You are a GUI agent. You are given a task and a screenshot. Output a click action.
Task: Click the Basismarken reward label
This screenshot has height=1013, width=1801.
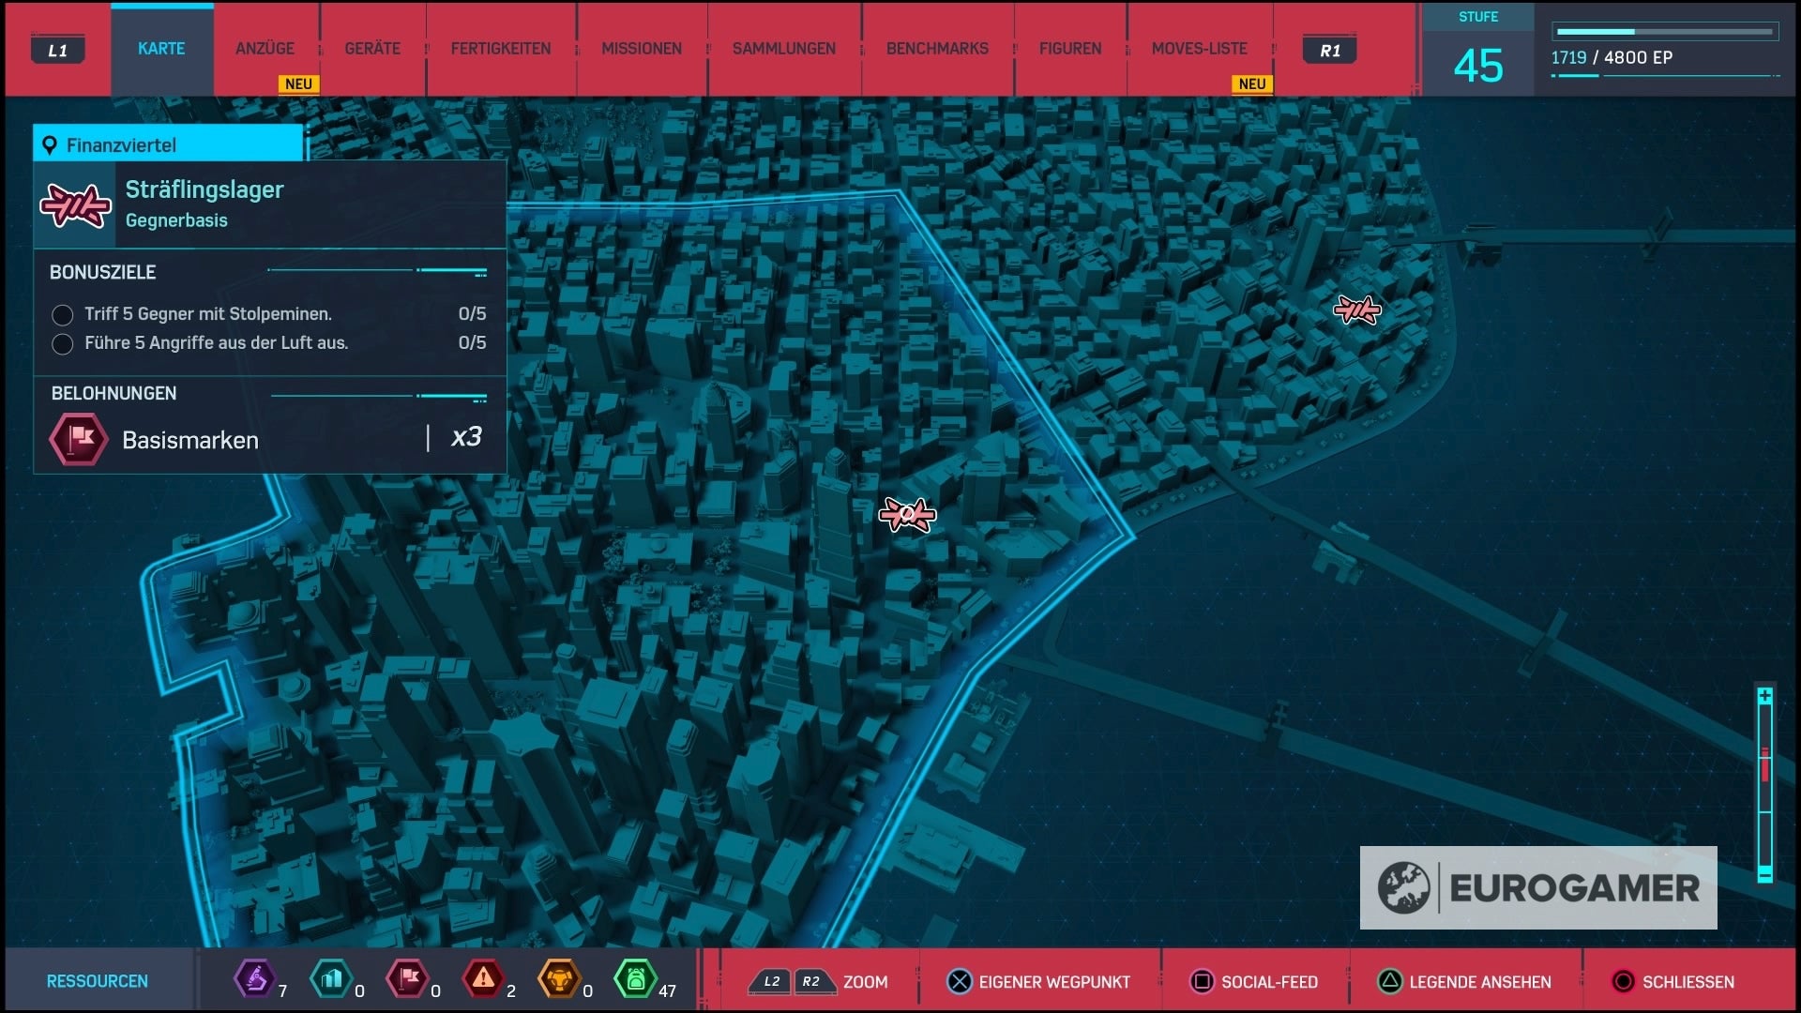(190, 440)
